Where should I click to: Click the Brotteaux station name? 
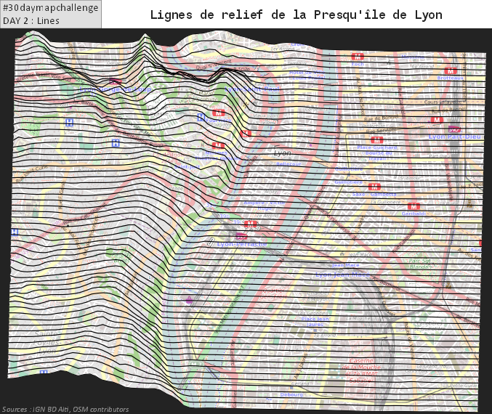(x=451, y=78)
